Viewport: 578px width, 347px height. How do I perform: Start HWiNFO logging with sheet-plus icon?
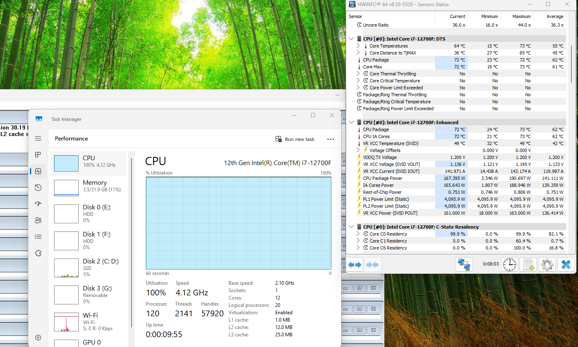coord(528,265)
